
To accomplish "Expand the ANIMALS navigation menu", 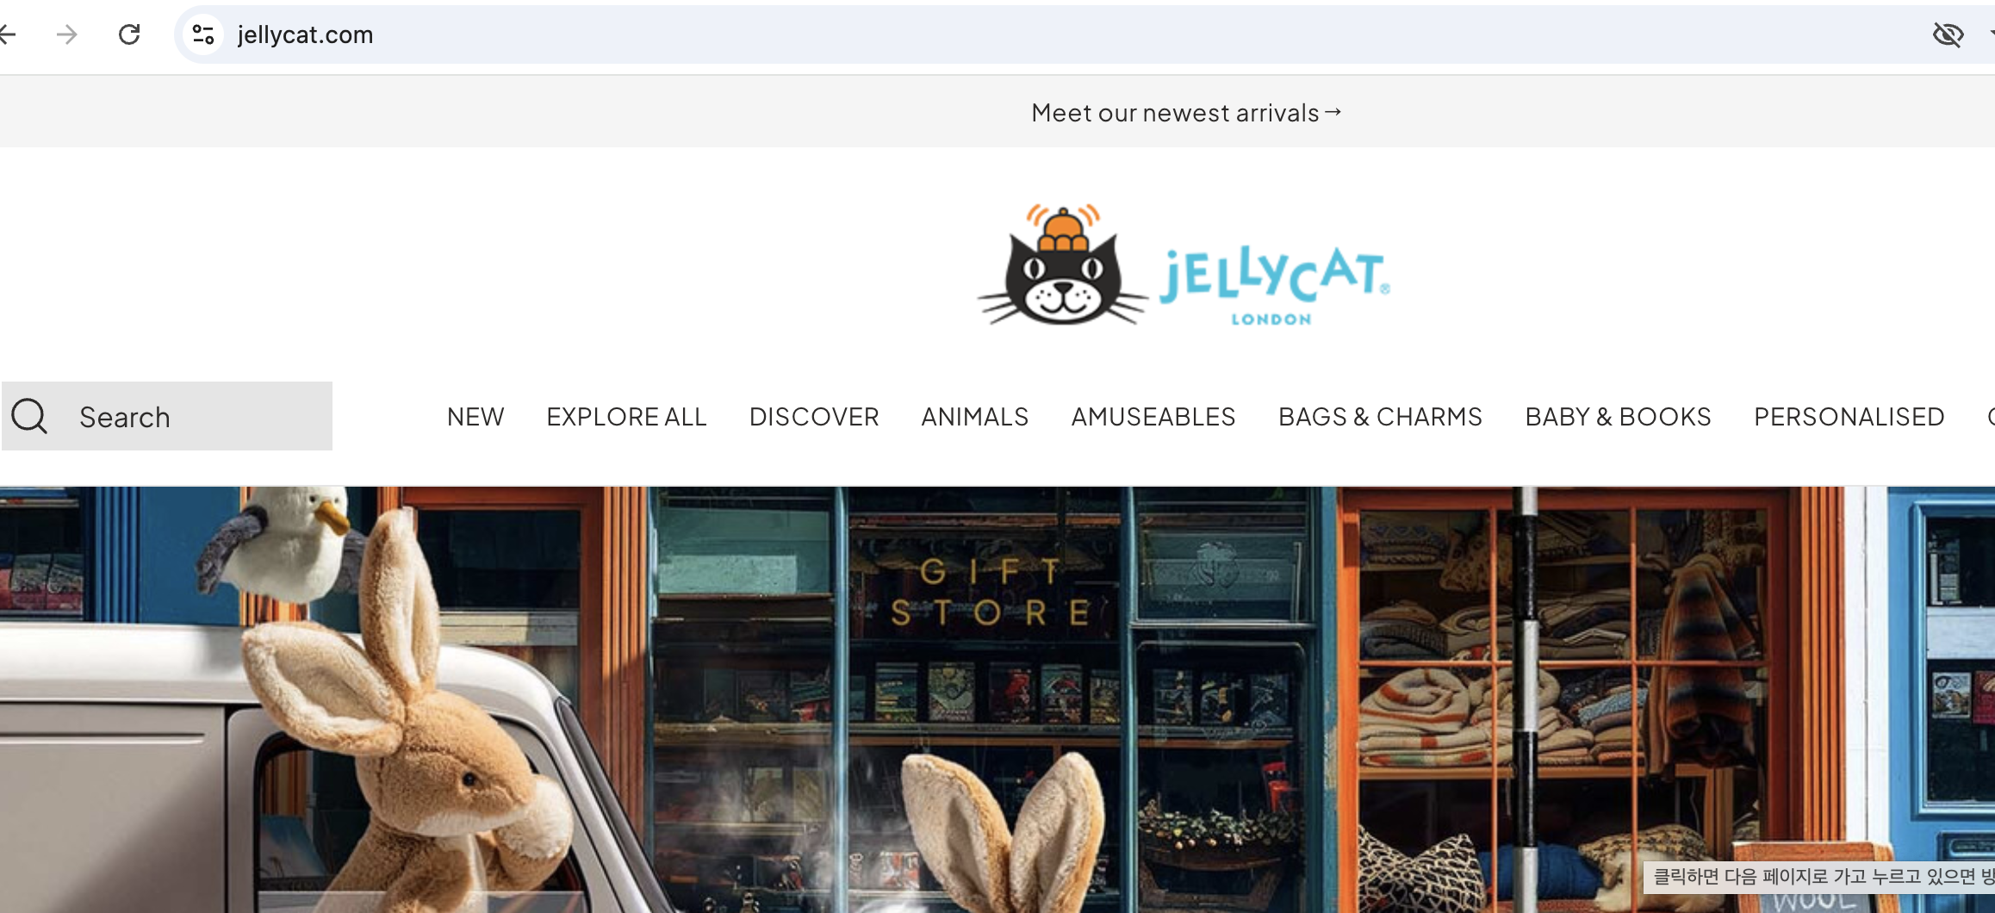I will pos(975,417).
